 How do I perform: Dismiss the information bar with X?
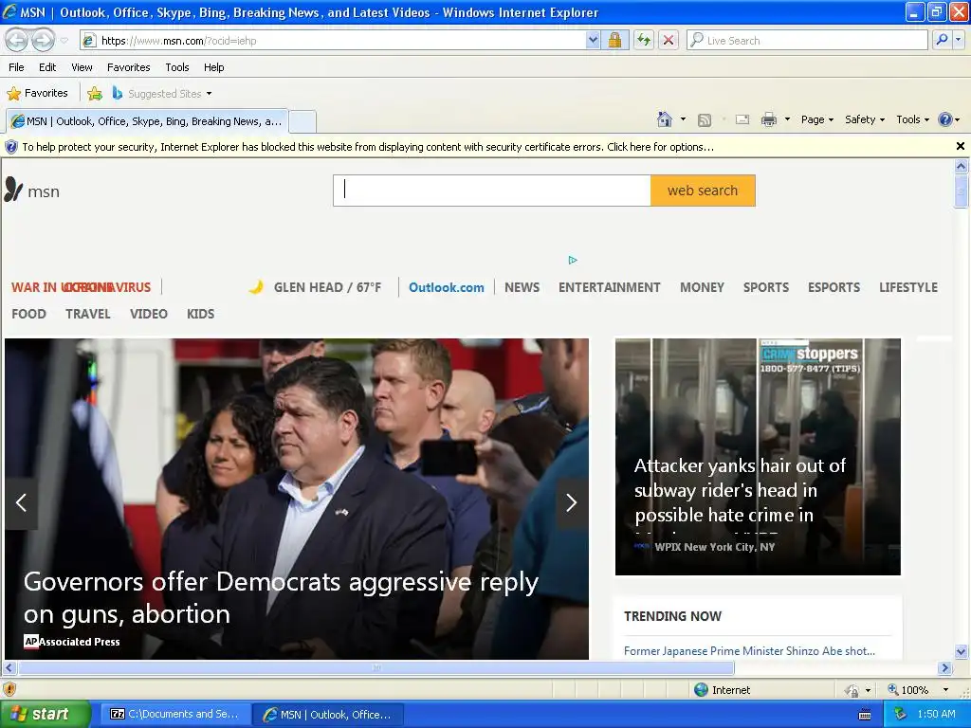tap(960, 146)
